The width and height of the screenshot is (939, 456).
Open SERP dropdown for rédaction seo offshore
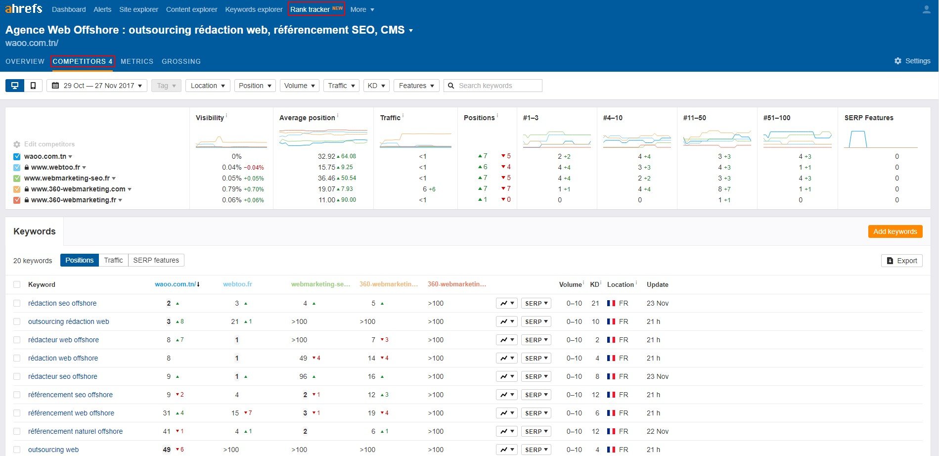coord(536,303)
